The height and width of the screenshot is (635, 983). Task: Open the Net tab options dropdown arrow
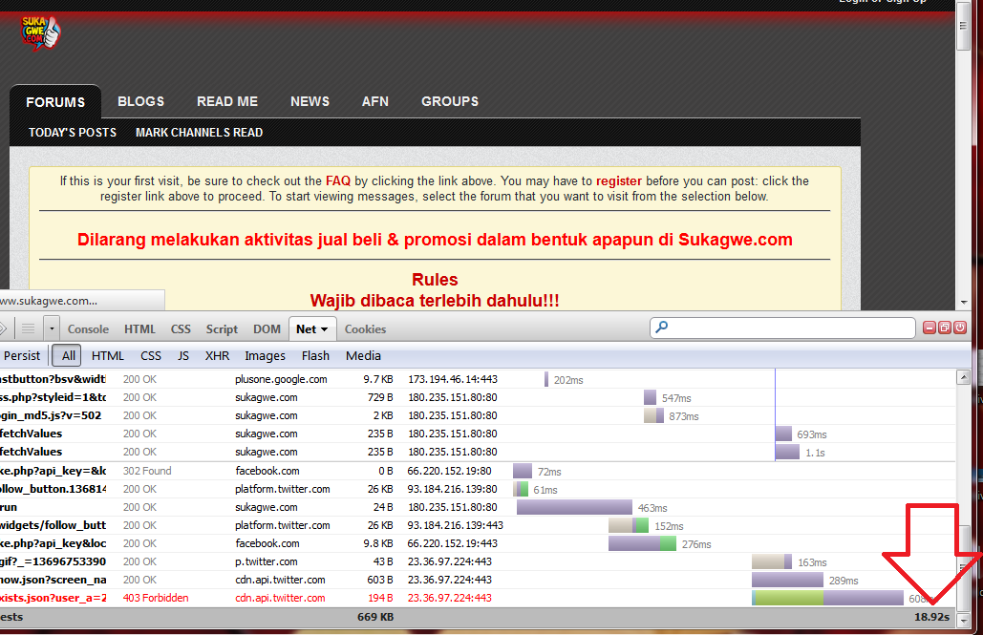pyautogui.click(x=324, y=329)
